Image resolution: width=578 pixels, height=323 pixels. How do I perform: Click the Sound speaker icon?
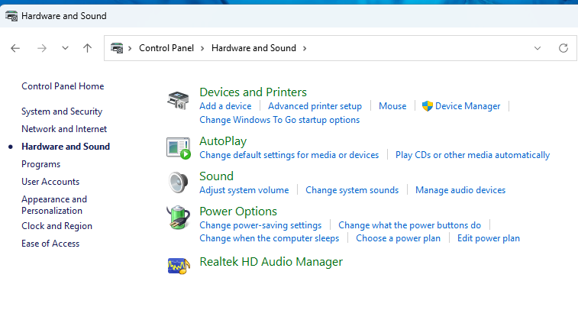(x=179, y=182)
